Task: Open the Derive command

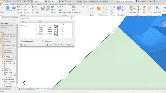Action: tap(27, 10)
